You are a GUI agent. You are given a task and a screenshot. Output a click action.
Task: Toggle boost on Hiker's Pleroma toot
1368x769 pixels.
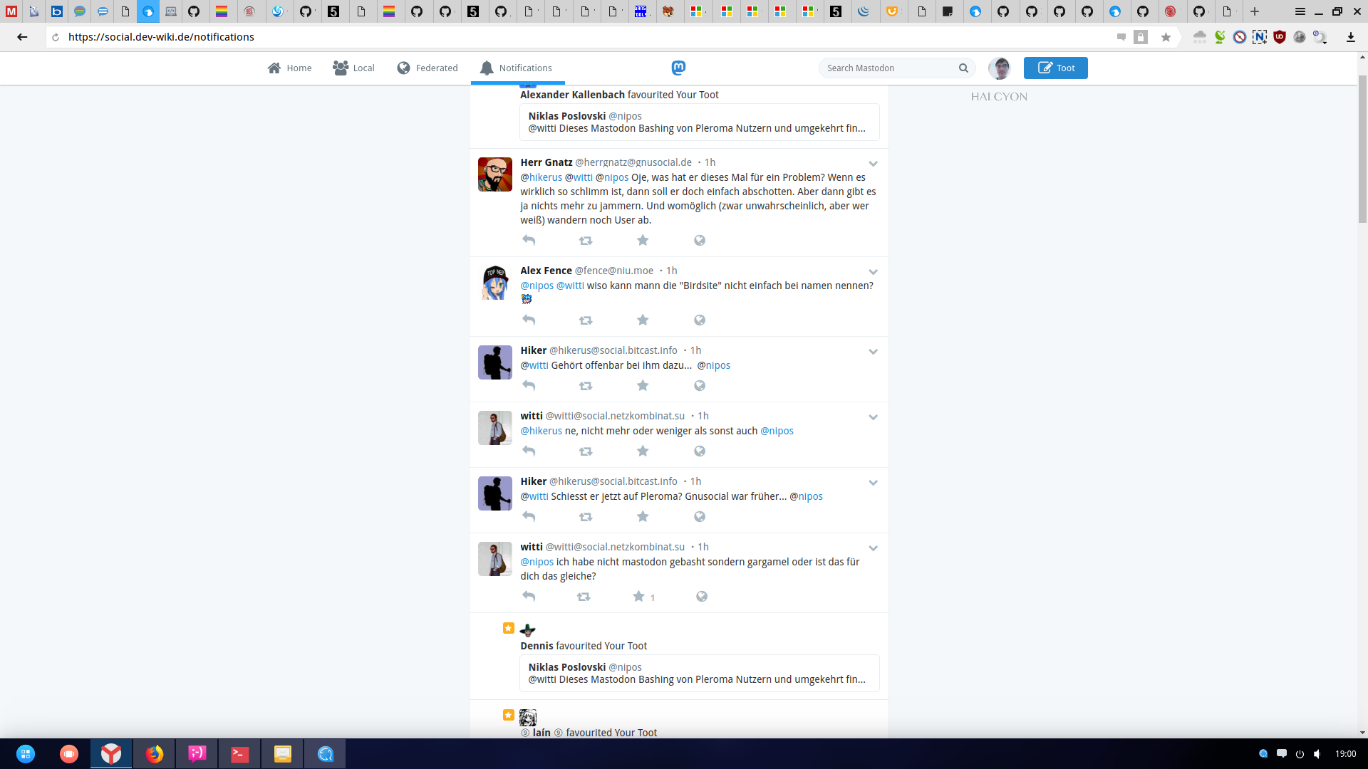click(586, 517)
